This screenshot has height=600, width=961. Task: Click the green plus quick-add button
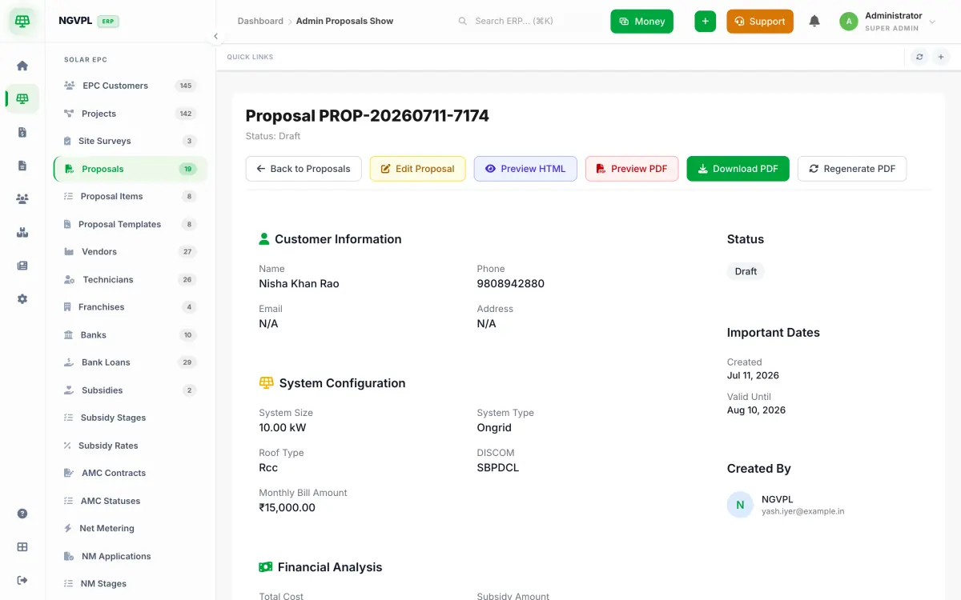coord(705,22)
